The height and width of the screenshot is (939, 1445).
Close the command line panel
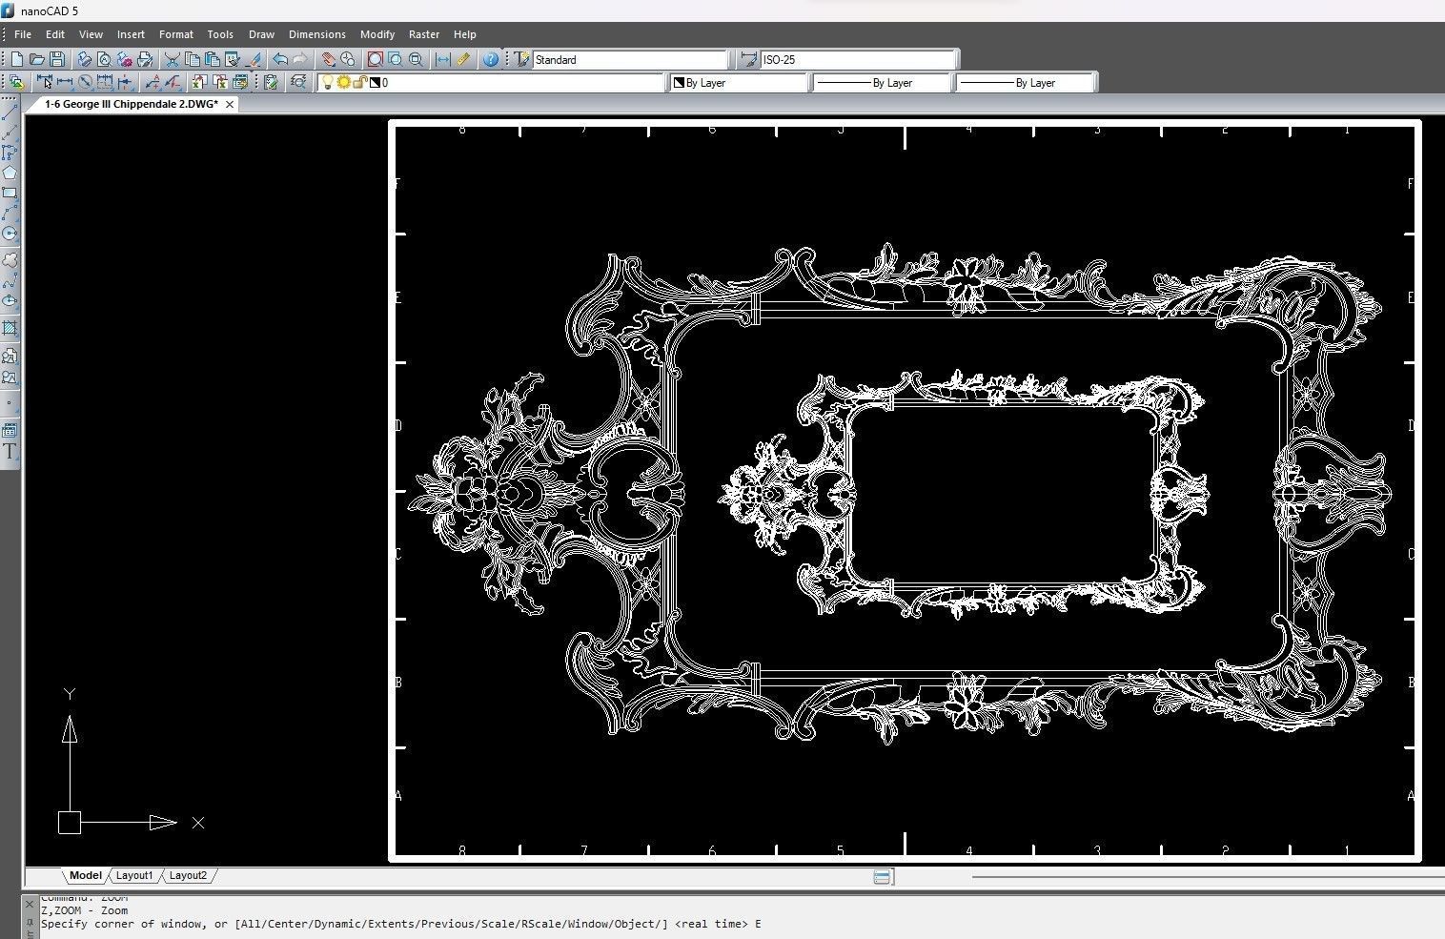[30, 904]
